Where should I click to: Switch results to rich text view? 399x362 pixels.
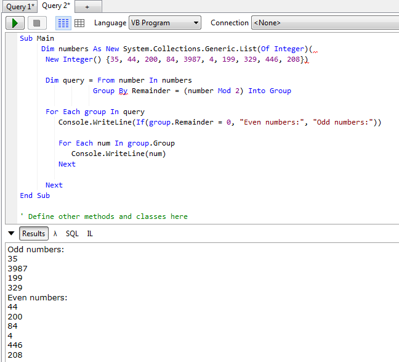(x=63, y=23)
